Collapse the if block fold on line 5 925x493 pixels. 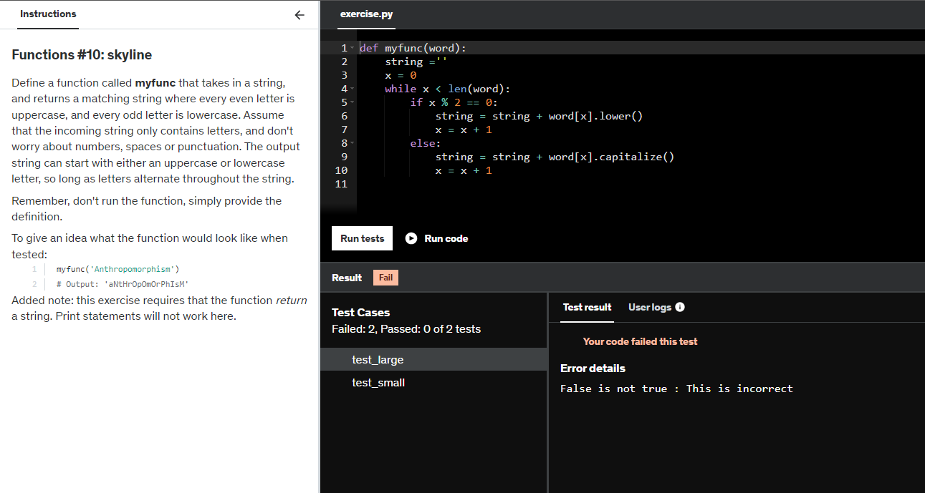pos(352,102)
